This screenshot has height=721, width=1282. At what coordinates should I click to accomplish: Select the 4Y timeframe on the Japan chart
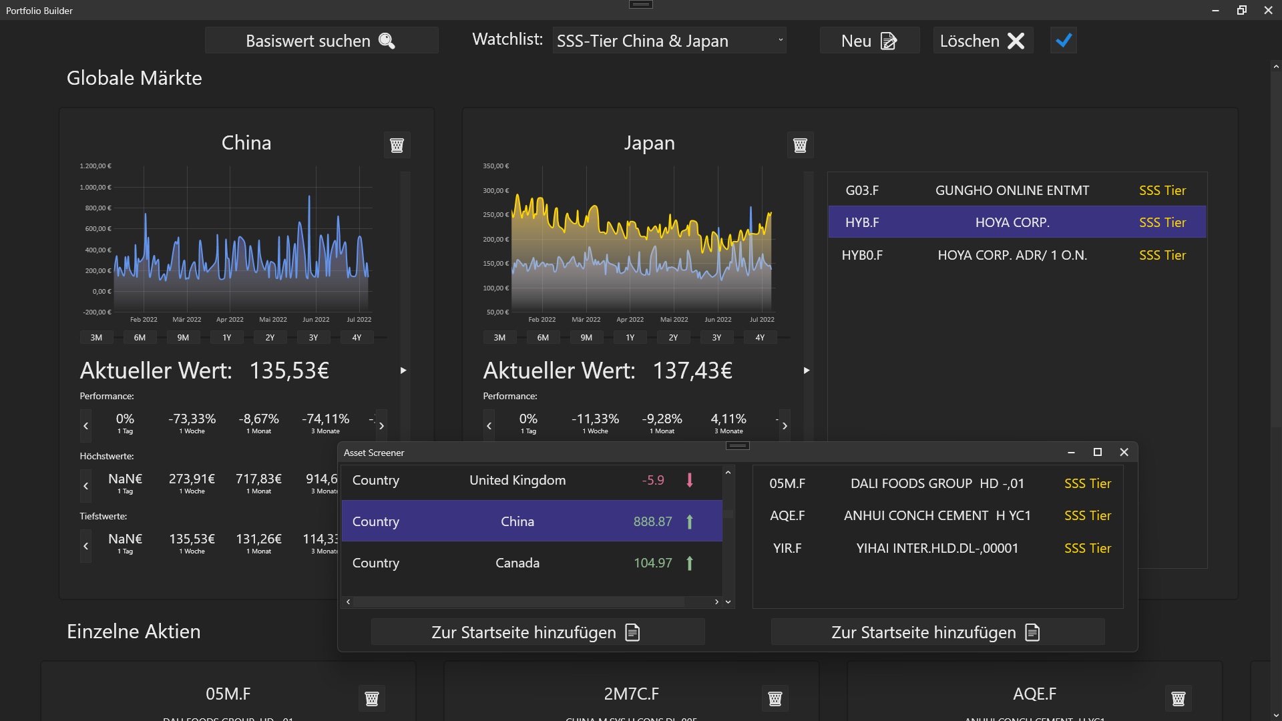(760, 337)
